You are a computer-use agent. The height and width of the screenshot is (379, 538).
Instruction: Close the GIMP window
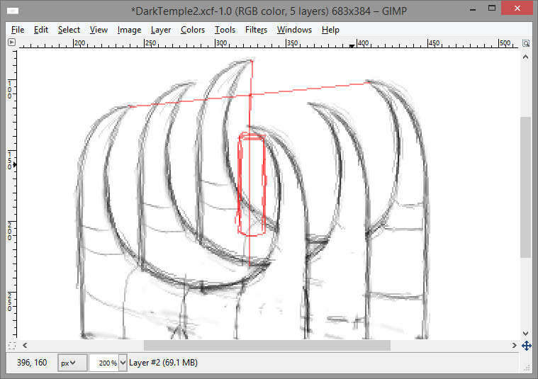click(x=517, y=9)
